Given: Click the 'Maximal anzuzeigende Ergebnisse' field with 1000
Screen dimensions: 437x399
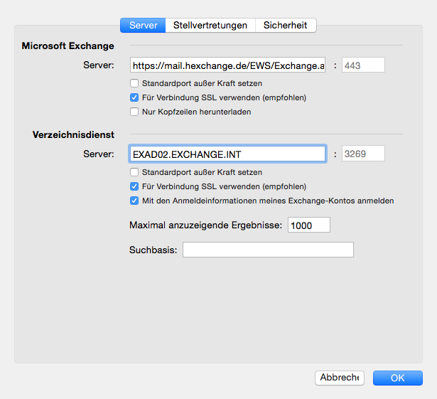Looking at the screenshot, I should (309, 225).
